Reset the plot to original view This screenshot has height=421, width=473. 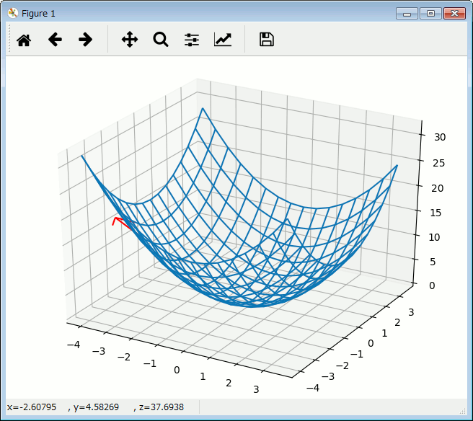click(x=24, y=40)
